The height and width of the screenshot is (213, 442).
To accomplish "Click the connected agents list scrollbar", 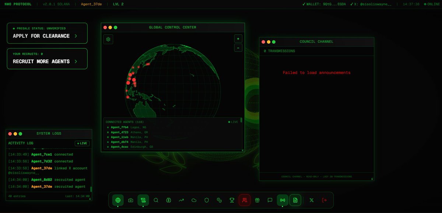I will pyautogui.click(x=241, y=120).
